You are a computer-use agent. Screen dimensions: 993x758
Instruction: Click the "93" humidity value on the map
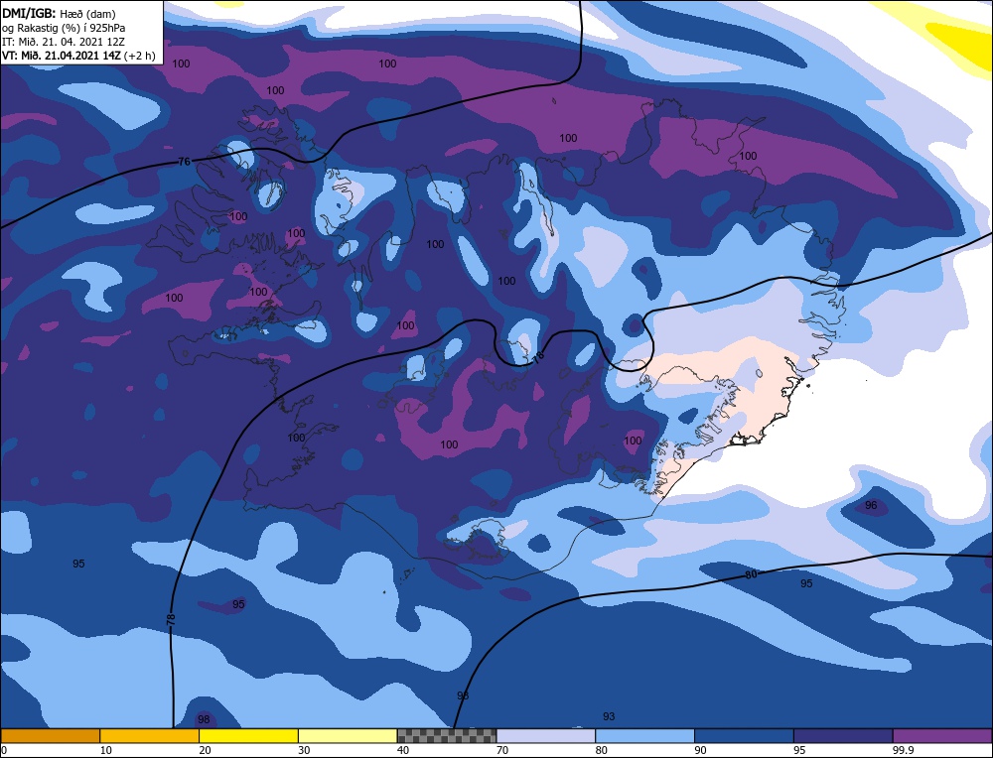click(609, 716)
